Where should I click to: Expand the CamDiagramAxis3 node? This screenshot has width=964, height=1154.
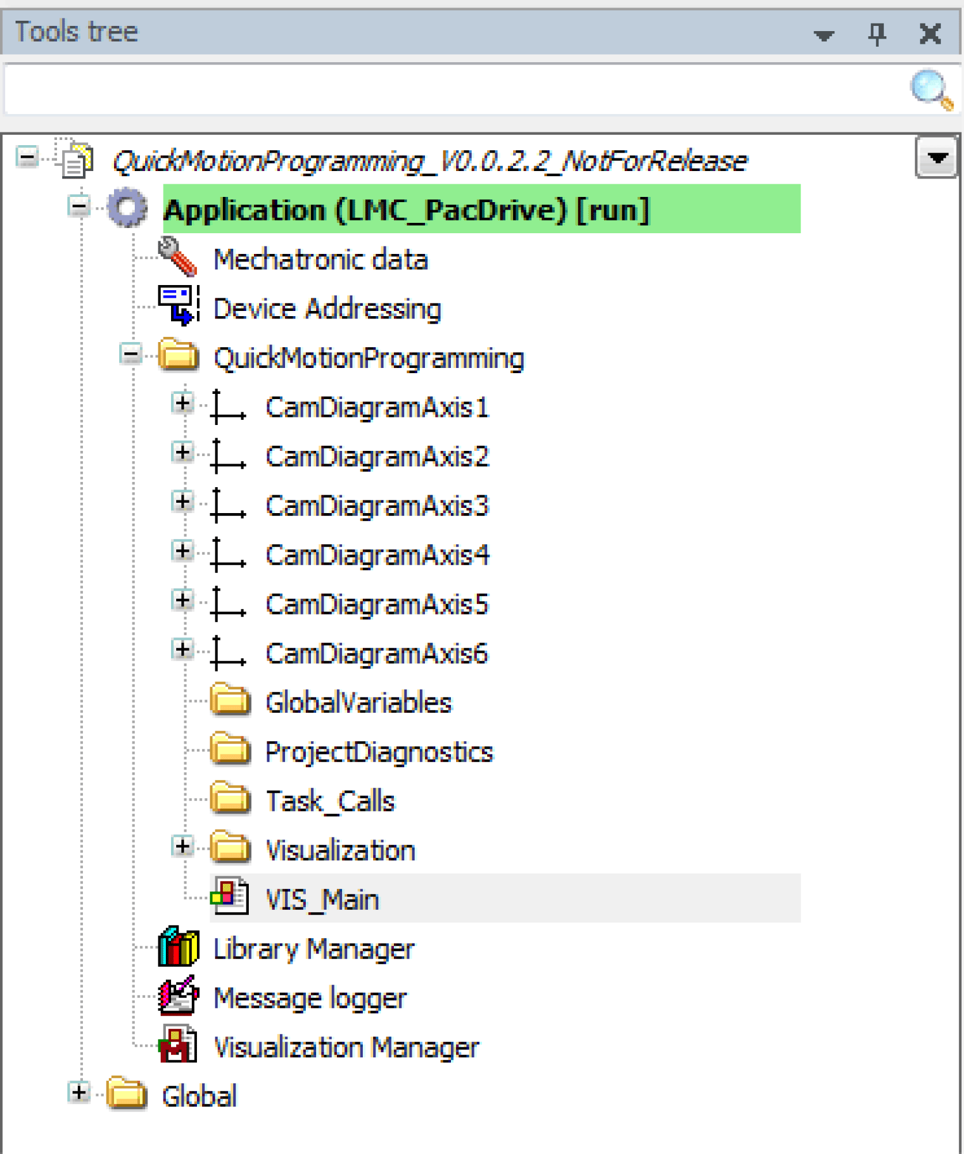click(x=183, y=502)
